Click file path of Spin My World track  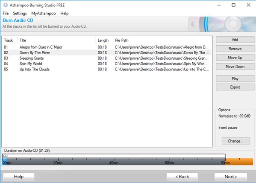point(161,64)
